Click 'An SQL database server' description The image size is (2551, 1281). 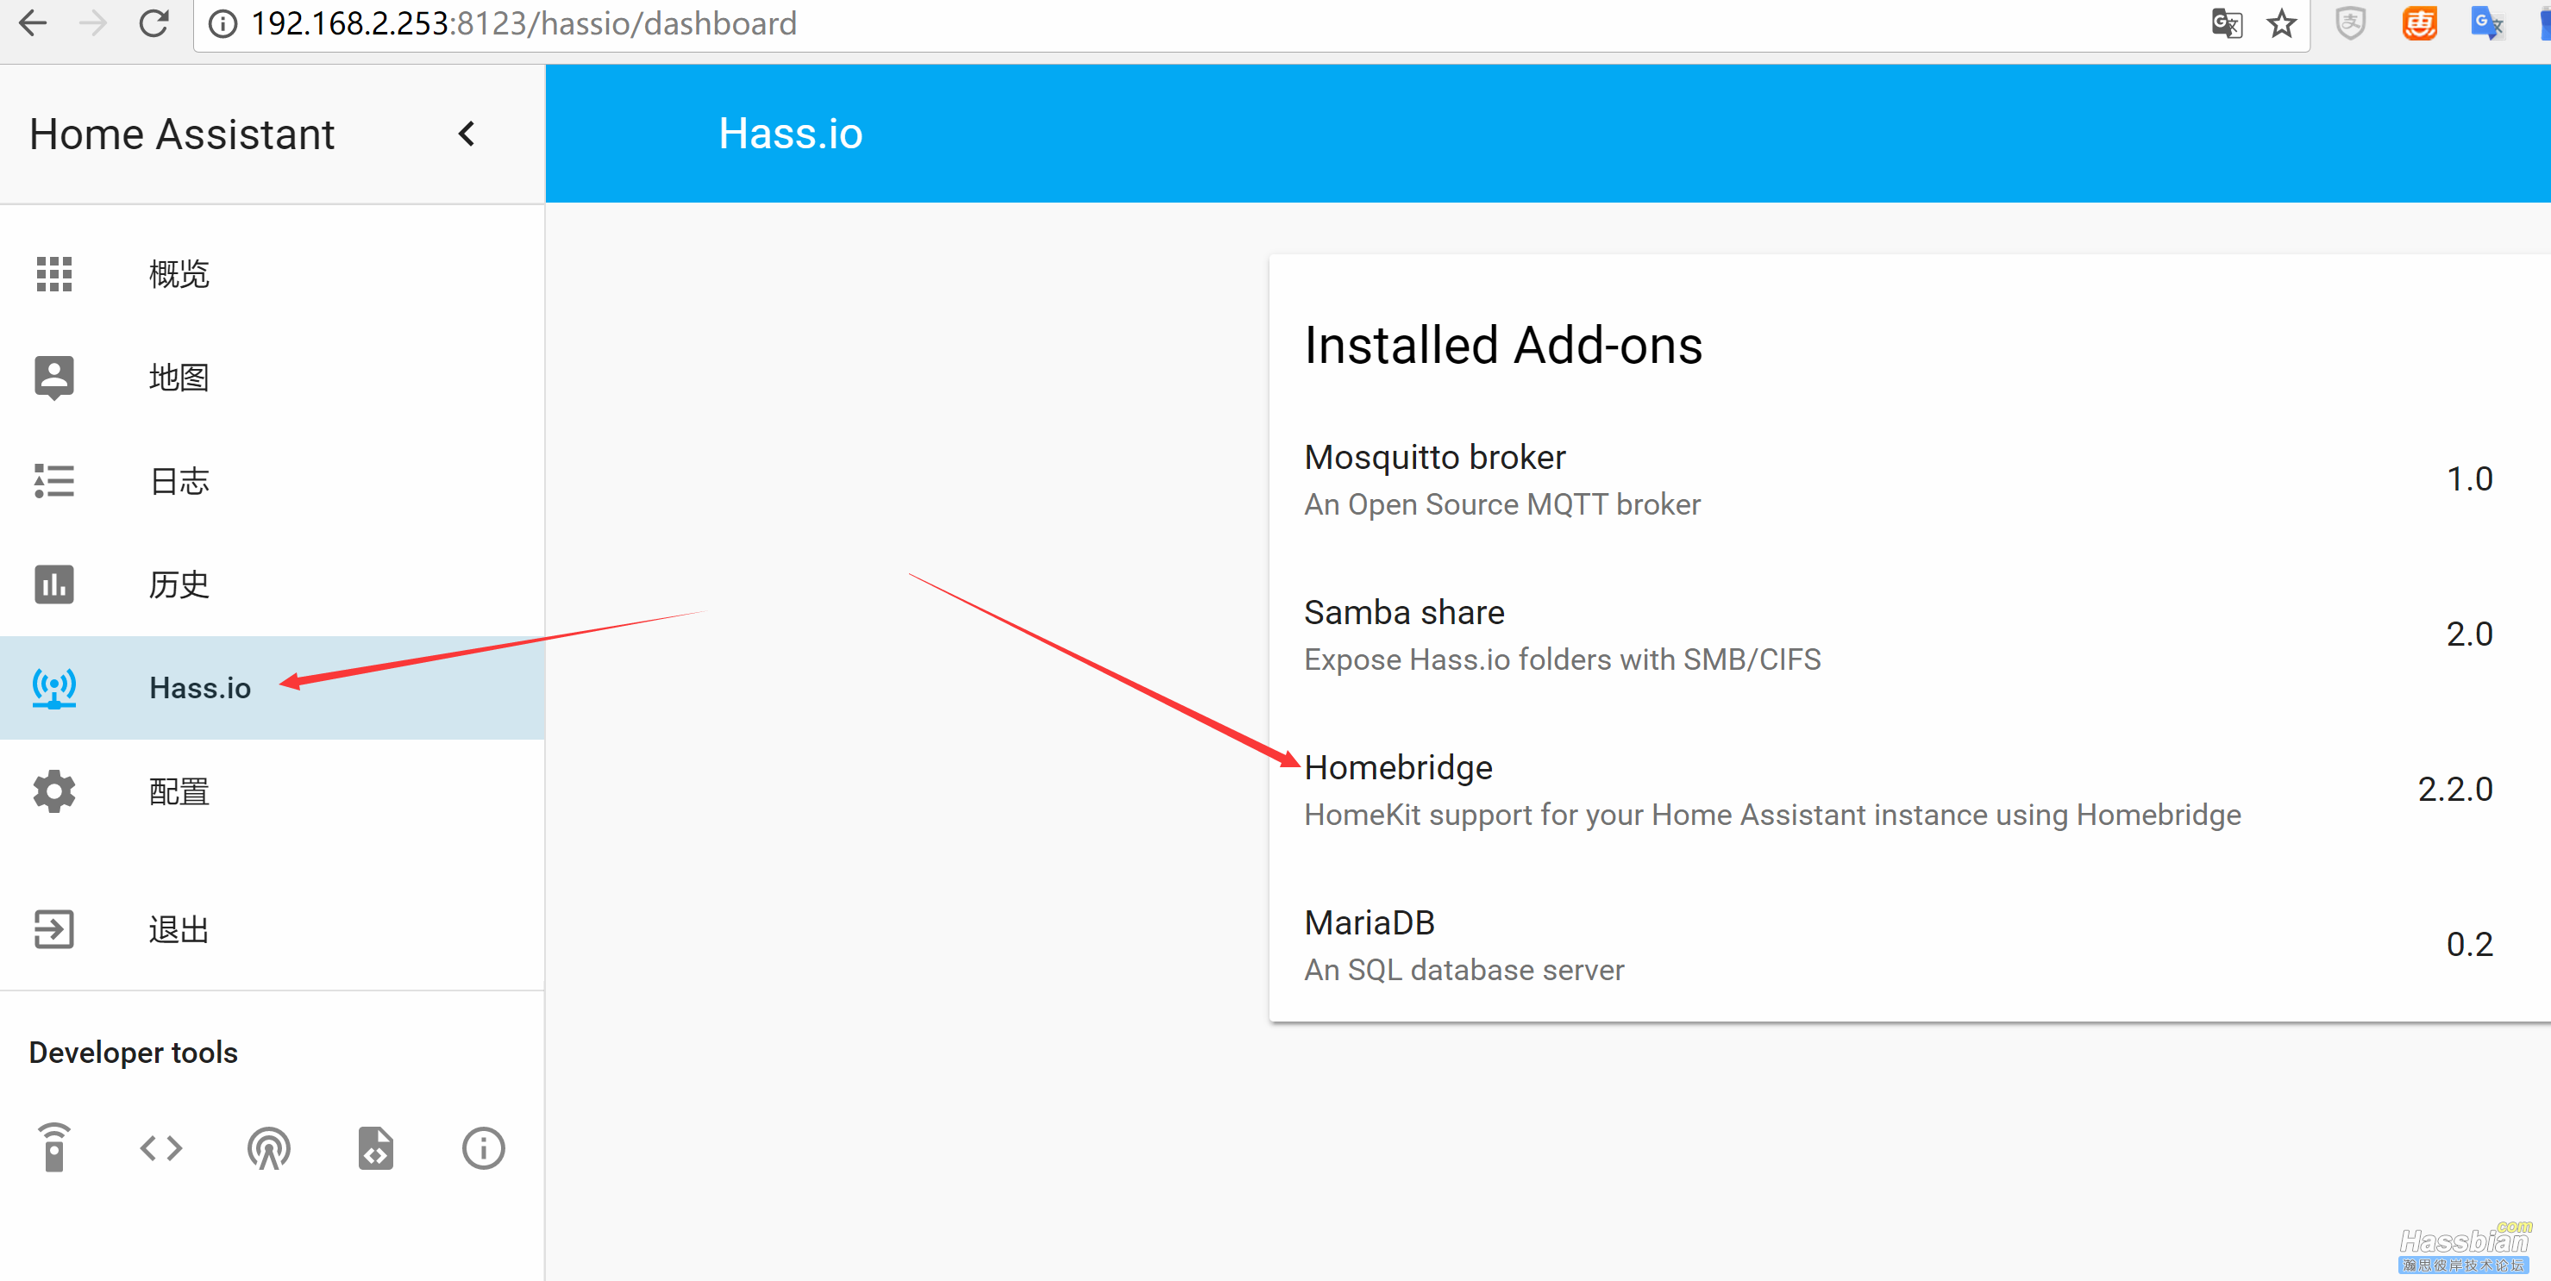(x=1464, y=970)
